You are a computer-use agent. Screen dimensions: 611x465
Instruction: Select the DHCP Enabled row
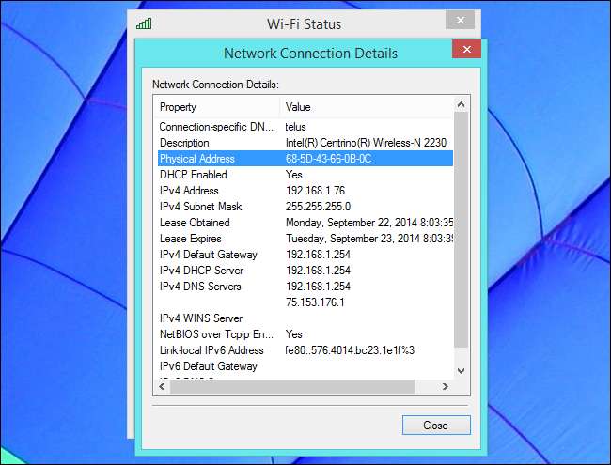(305, 175)
